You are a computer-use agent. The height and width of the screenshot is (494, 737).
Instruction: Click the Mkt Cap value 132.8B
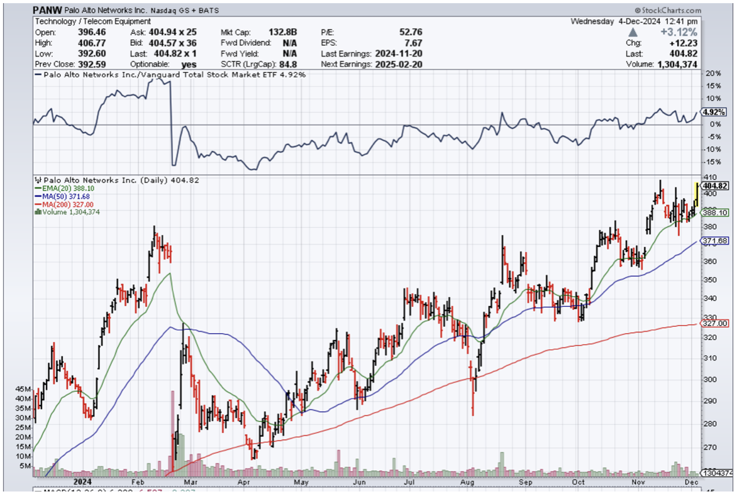tap(282, 32)
